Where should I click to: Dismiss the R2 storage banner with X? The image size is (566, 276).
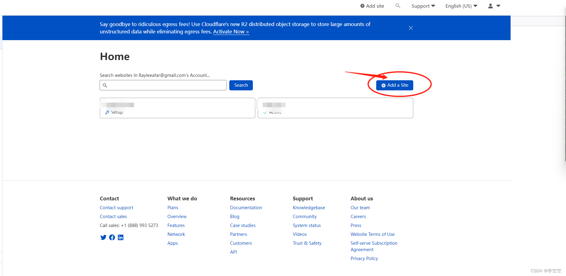tap(411, 28)
